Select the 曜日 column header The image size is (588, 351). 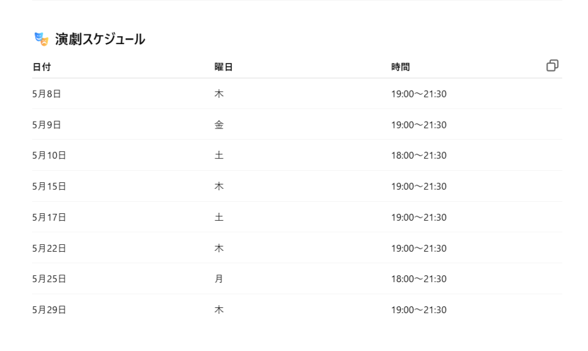223,67
